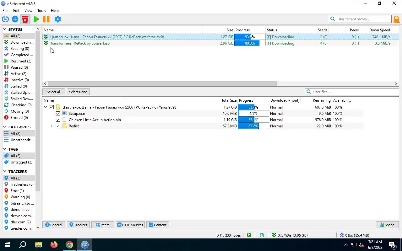Uncheck the Redist folder checkbox
Viewport: 402px width, 251px height.
click(x=58, y=126)
